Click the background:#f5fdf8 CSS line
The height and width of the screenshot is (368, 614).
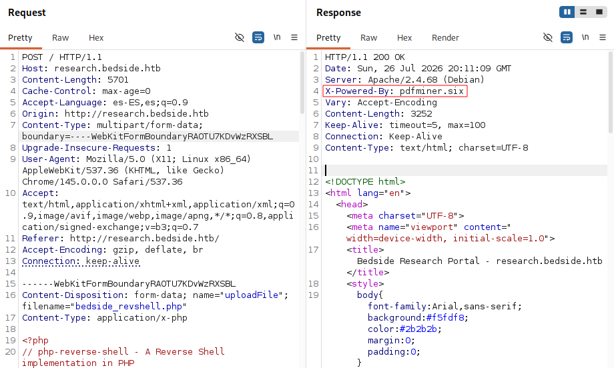point(418,318)
